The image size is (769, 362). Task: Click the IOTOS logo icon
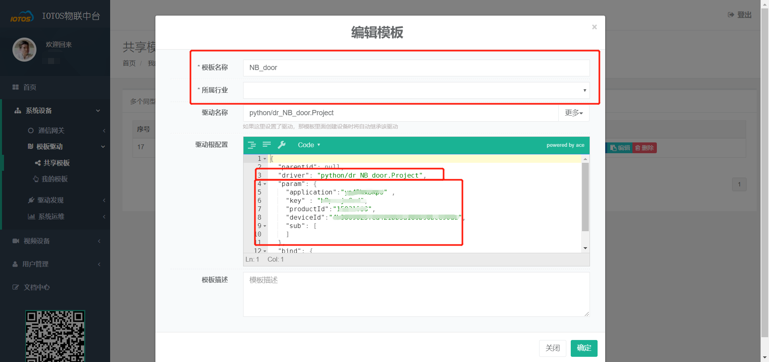click(x=22, y=17)
